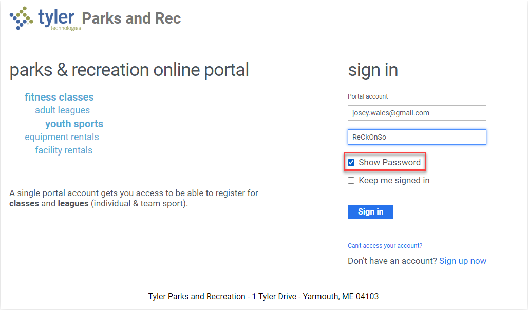Click the Portal account field label
528x310 pixels.
point(368,96)
